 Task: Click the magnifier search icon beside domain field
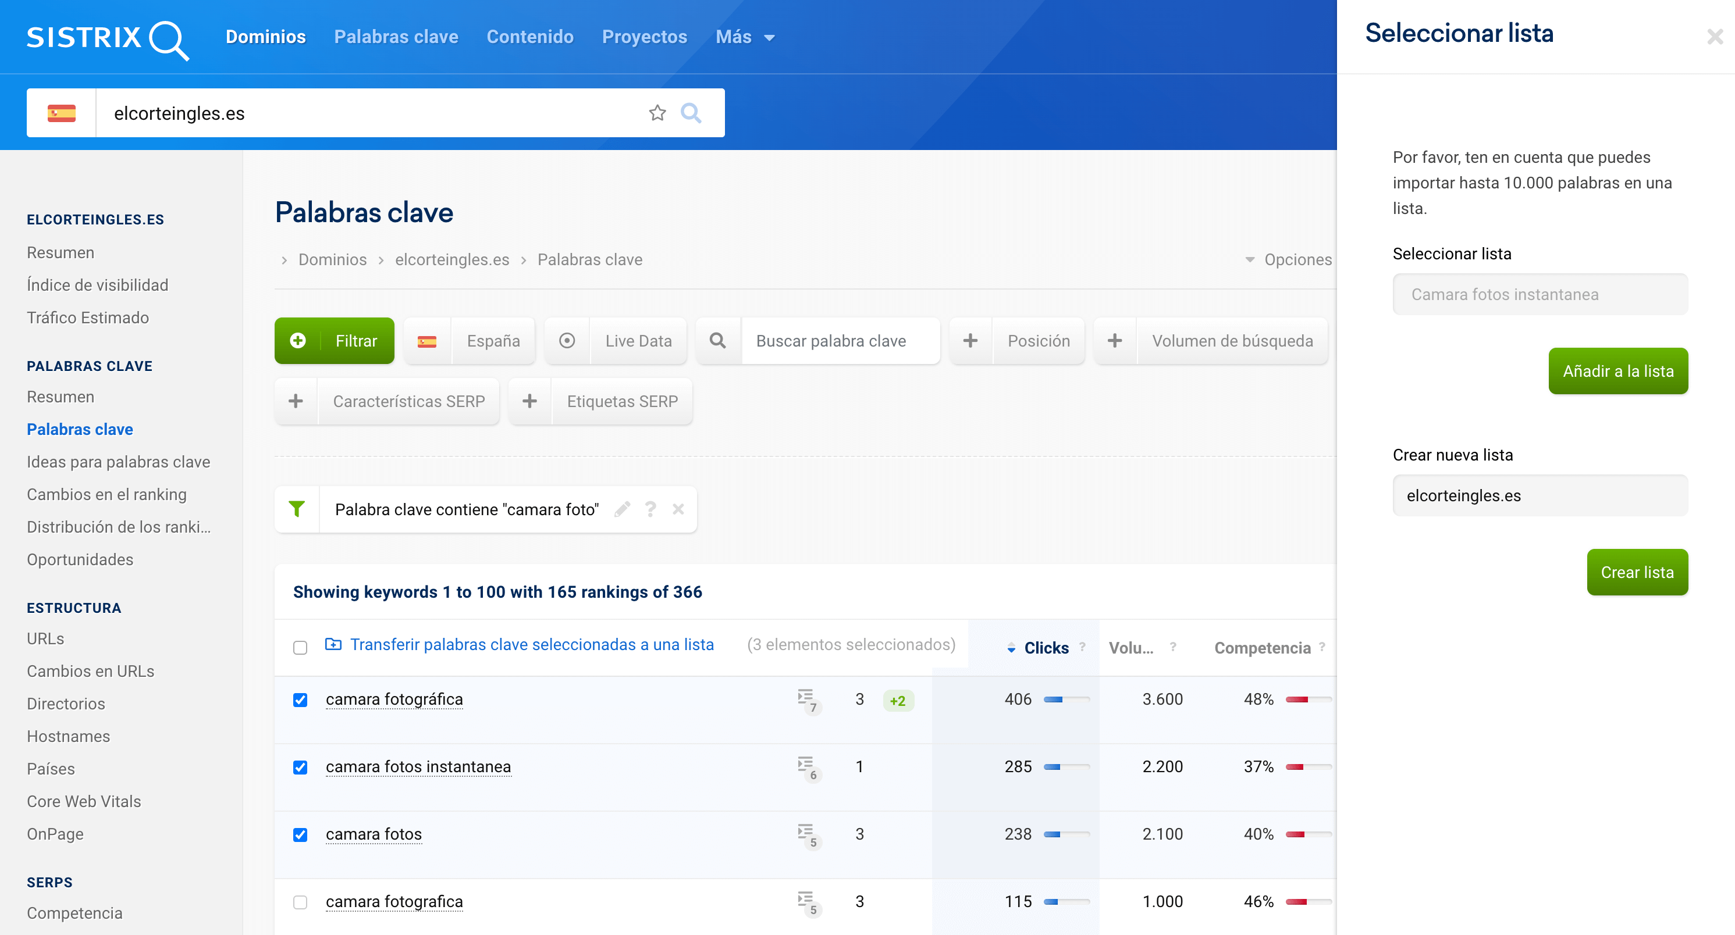691,113
